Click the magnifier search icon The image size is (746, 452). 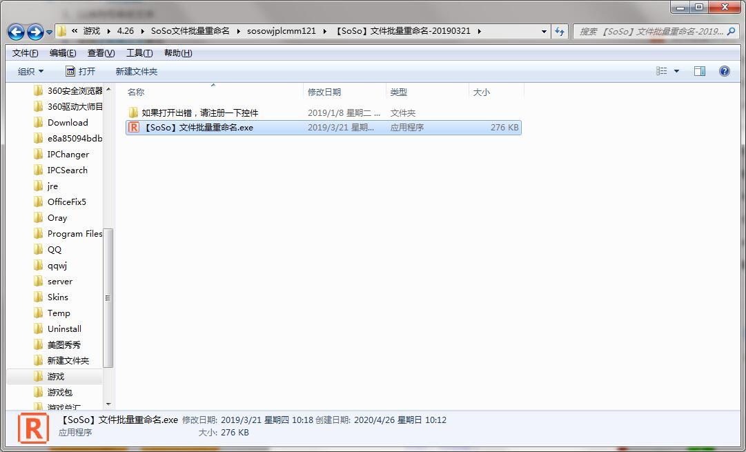click(x=732, y=32)
